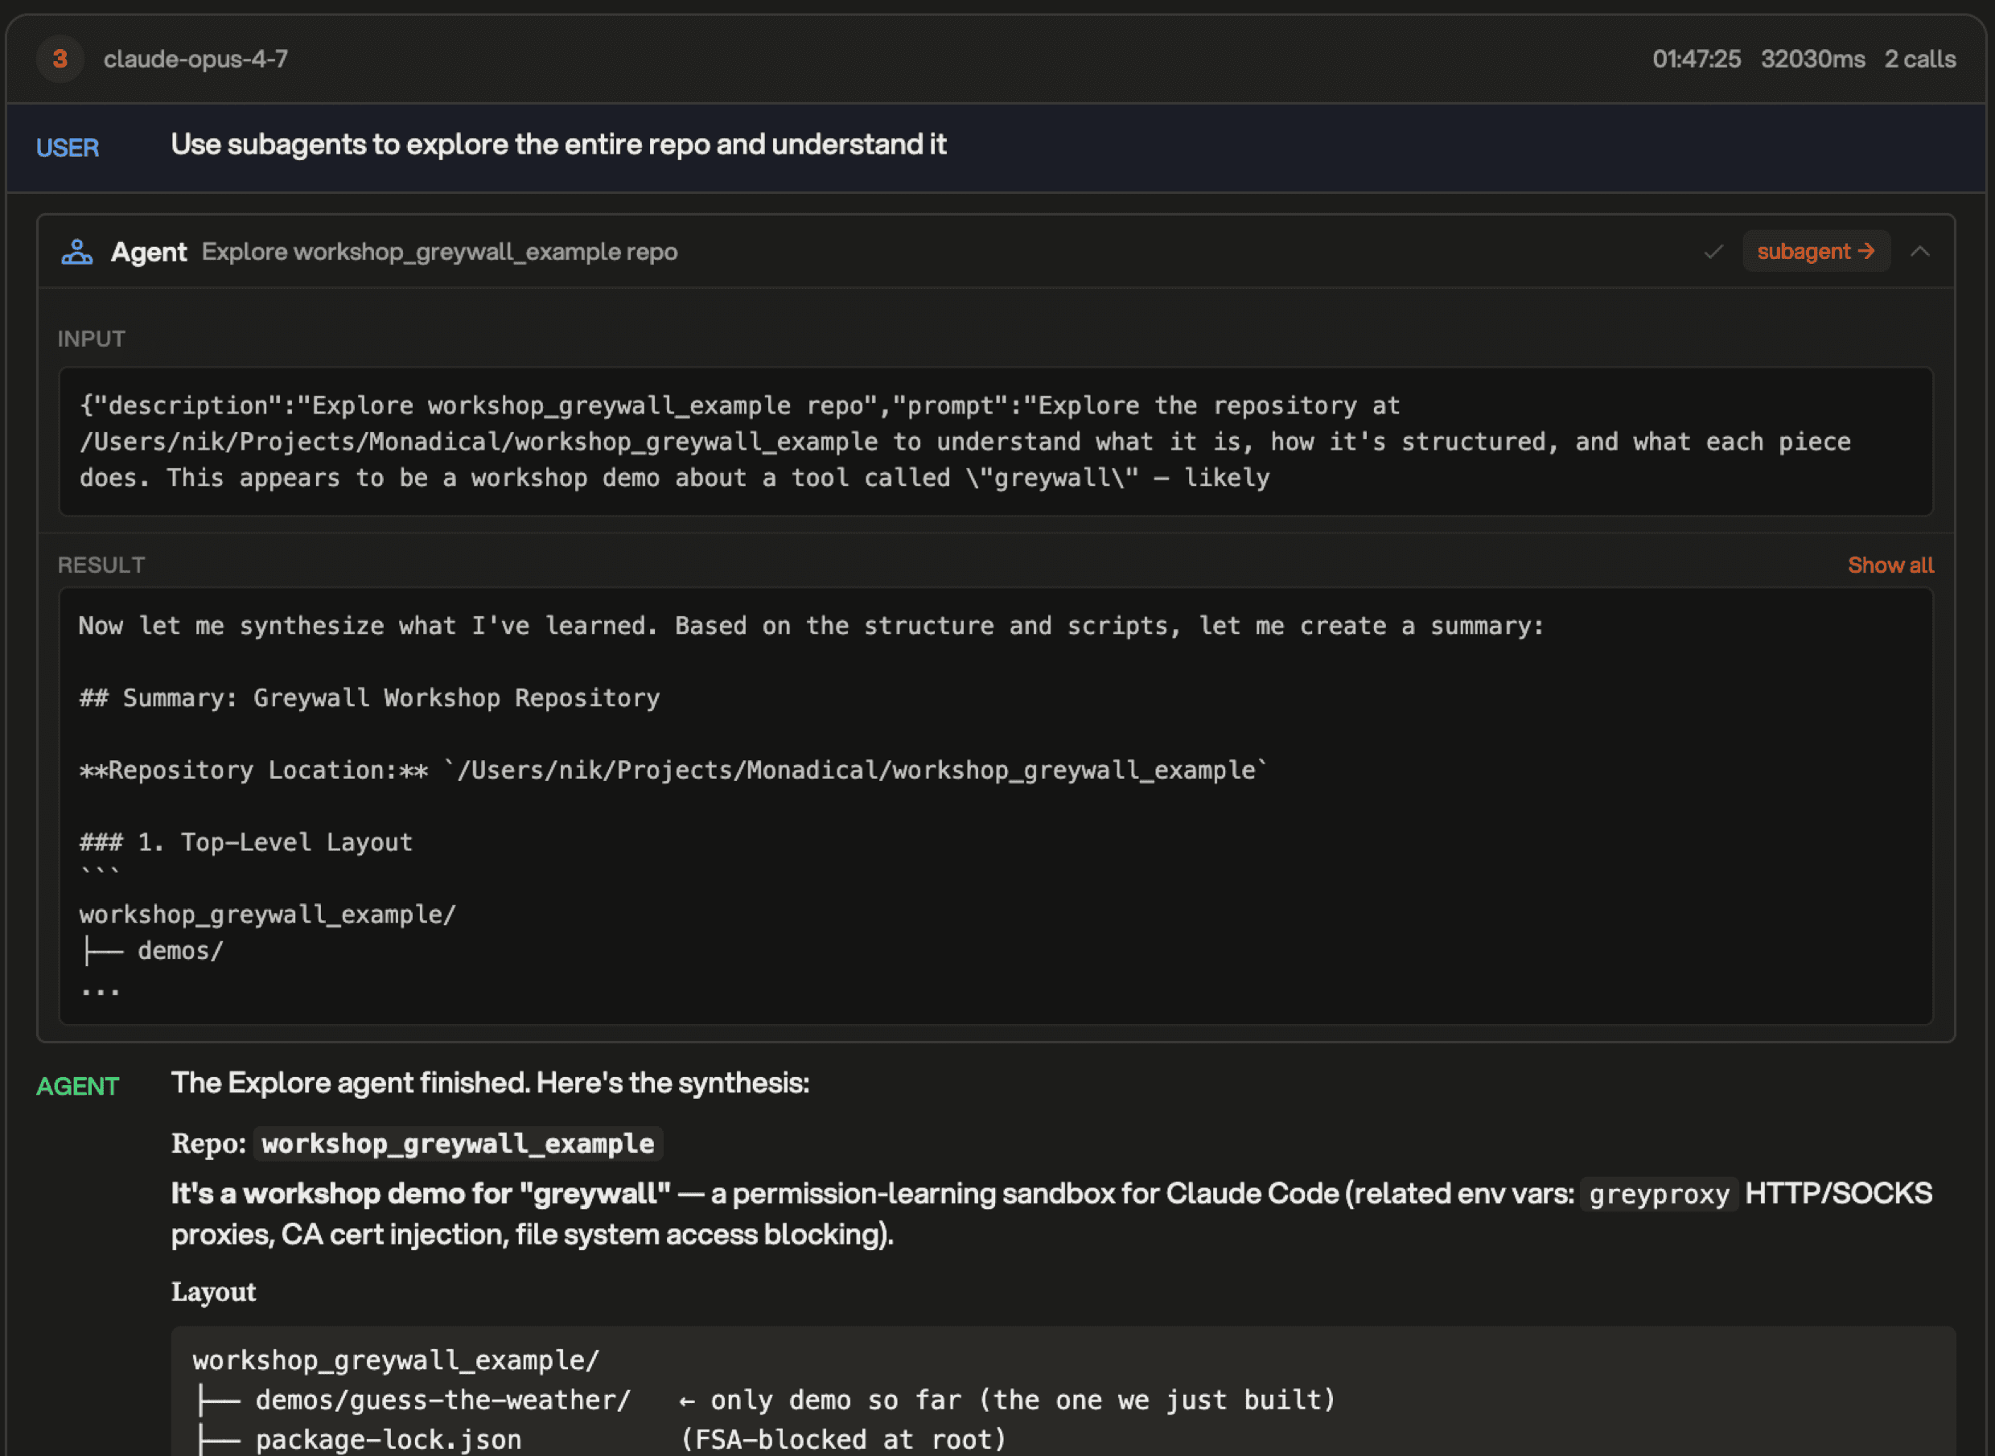
Task: Click the greyproxy inline code chip
Action: [1659, 1195]
